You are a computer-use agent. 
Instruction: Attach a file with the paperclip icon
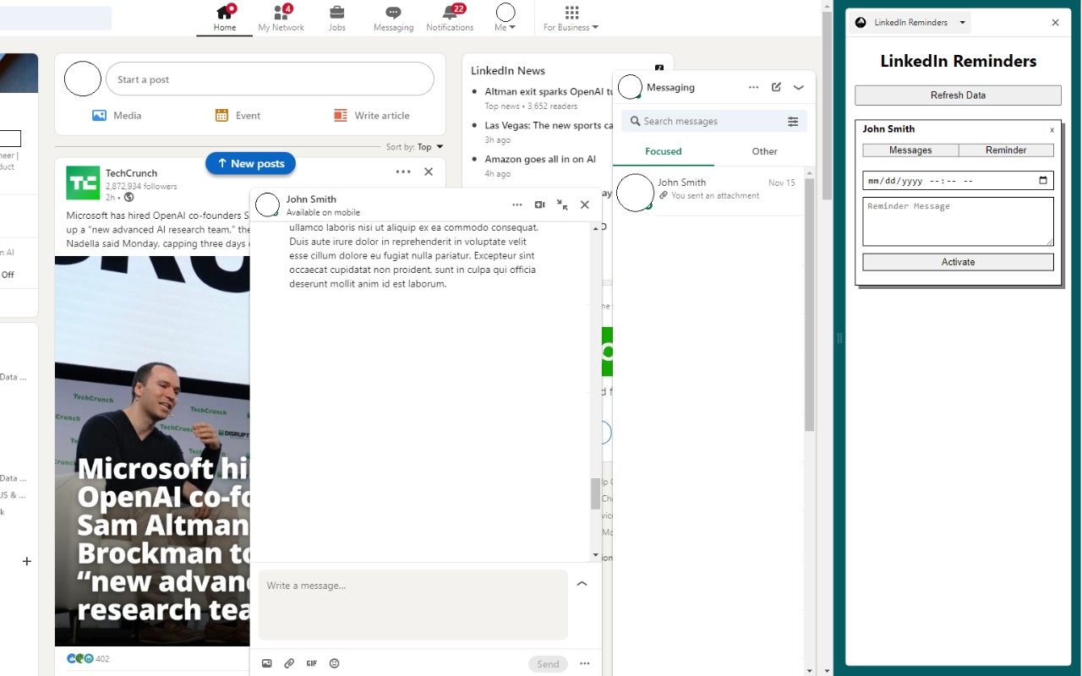point(289,663)
